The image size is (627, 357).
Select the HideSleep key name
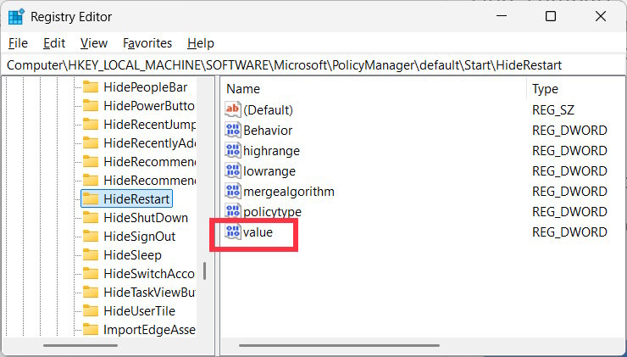pos(132,255)
